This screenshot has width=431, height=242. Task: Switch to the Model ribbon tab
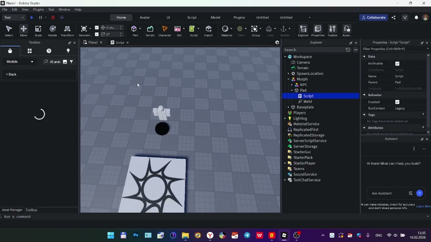(215, 17)
